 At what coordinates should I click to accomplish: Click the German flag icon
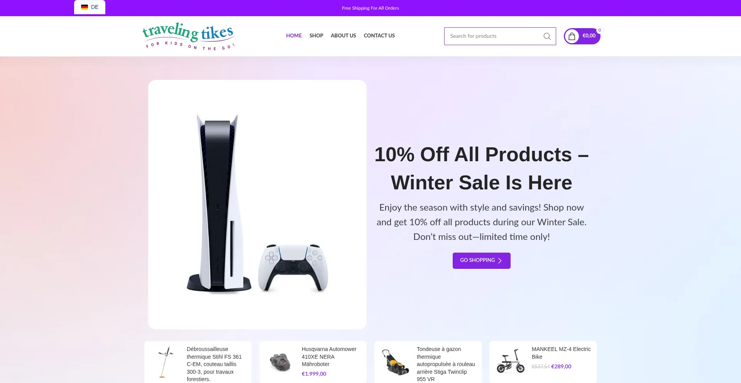click(85, 7)
